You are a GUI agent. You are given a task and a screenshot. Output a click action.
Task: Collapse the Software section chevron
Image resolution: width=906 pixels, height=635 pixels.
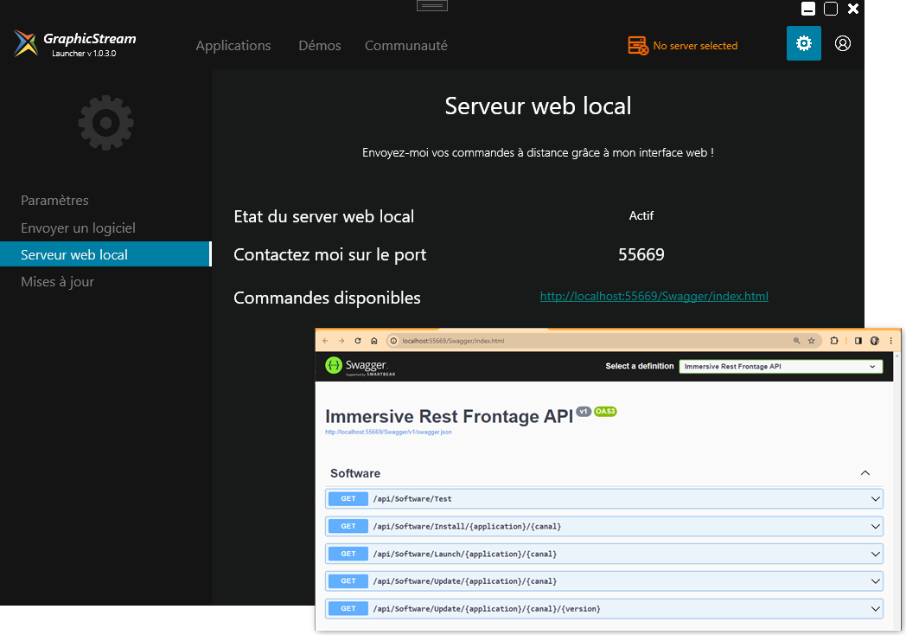pos(865,473)
